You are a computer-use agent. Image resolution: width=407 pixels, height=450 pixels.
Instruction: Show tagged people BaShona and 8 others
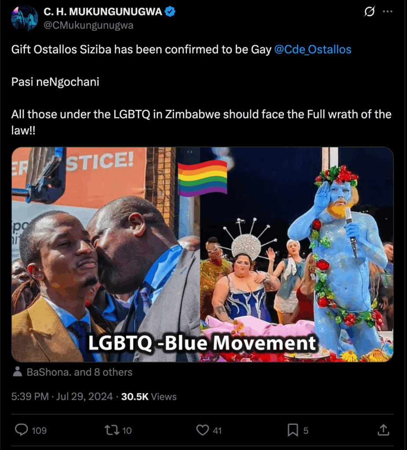[x=80, y=372]
